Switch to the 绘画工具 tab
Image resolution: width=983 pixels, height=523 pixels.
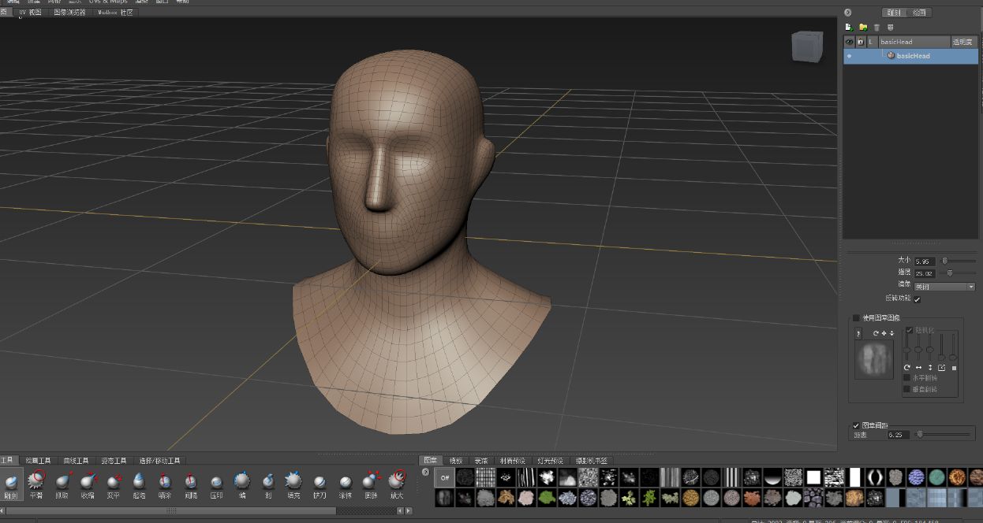[x=39, y=461]
